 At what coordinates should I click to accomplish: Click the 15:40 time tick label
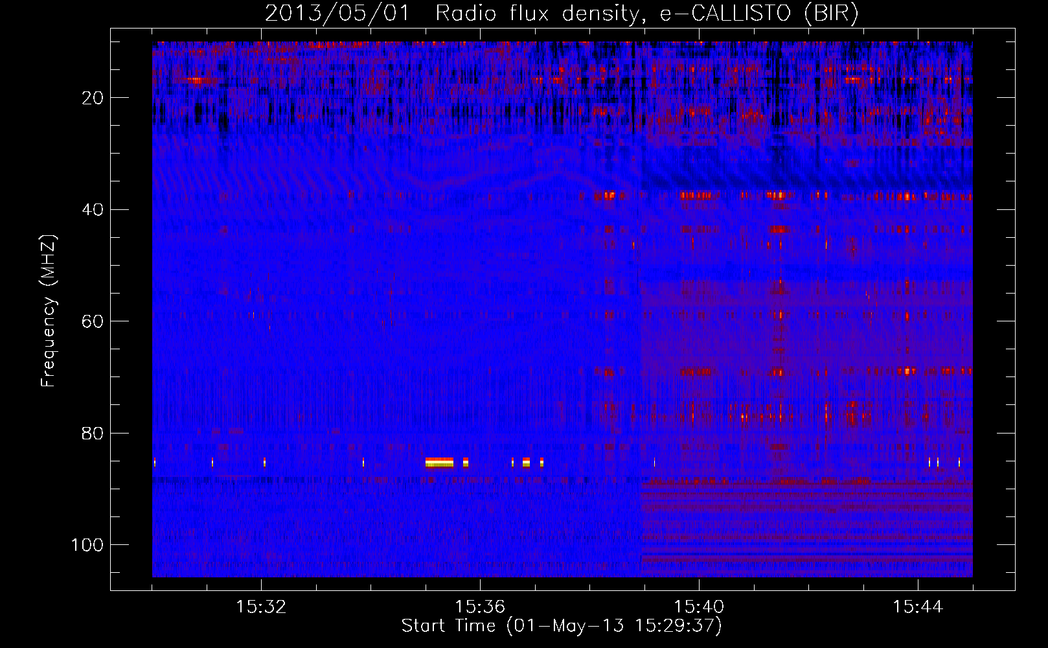tap(699, 607)
